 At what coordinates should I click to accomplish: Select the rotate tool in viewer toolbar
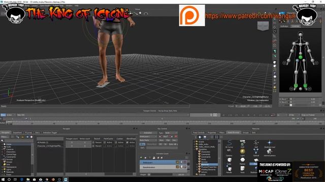275,31
